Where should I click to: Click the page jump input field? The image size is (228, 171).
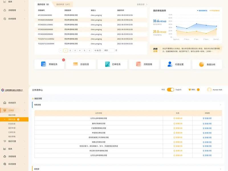(x=111, y=50)
